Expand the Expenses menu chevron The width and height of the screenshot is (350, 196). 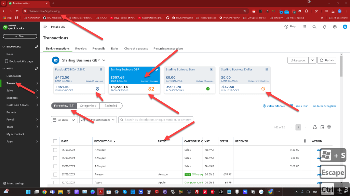(x=37, y=98)
